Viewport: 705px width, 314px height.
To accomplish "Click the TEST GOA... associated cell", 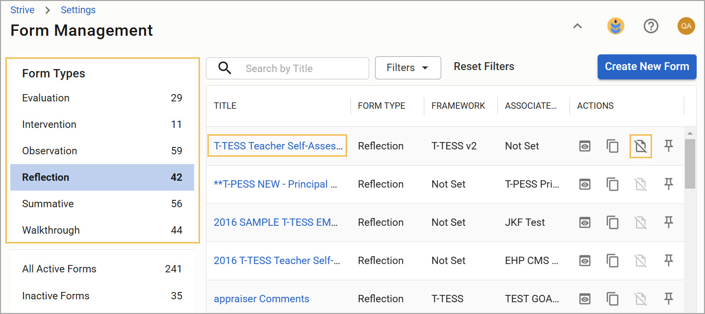I will (531, 299).
